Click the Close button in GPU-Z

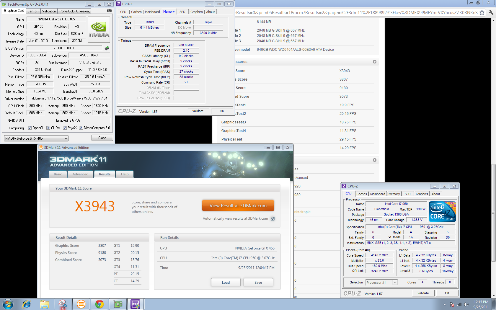pyautogui.click(x=102, y=138)
